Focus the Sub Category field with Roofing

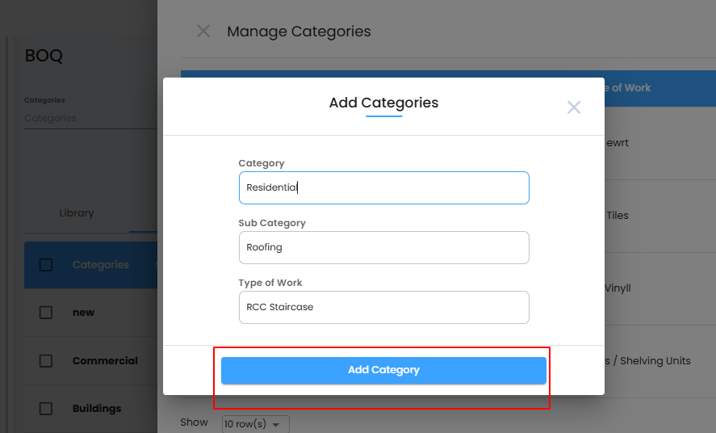tap(383, 247)
